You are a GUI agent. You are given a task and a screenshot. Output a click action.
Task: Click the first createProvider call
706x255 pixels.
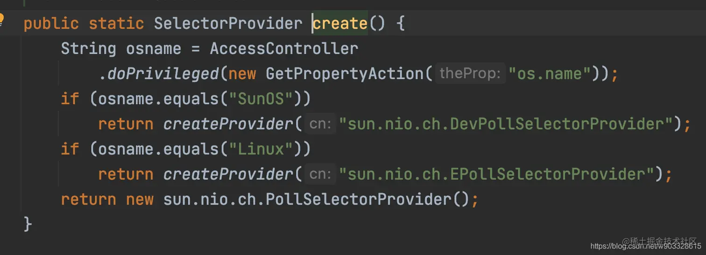coord(228,124)
